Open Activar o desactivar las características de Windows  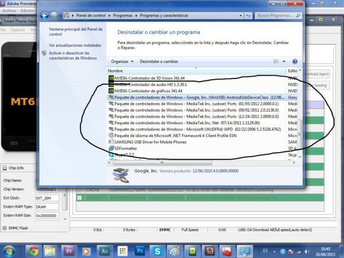coord(73,56)
